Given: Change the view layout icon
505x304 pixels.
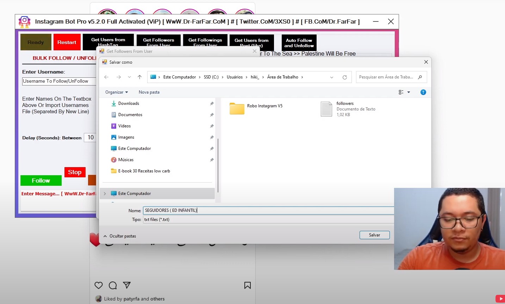Looking at the screenshot, I should click(x=401, y=92).
